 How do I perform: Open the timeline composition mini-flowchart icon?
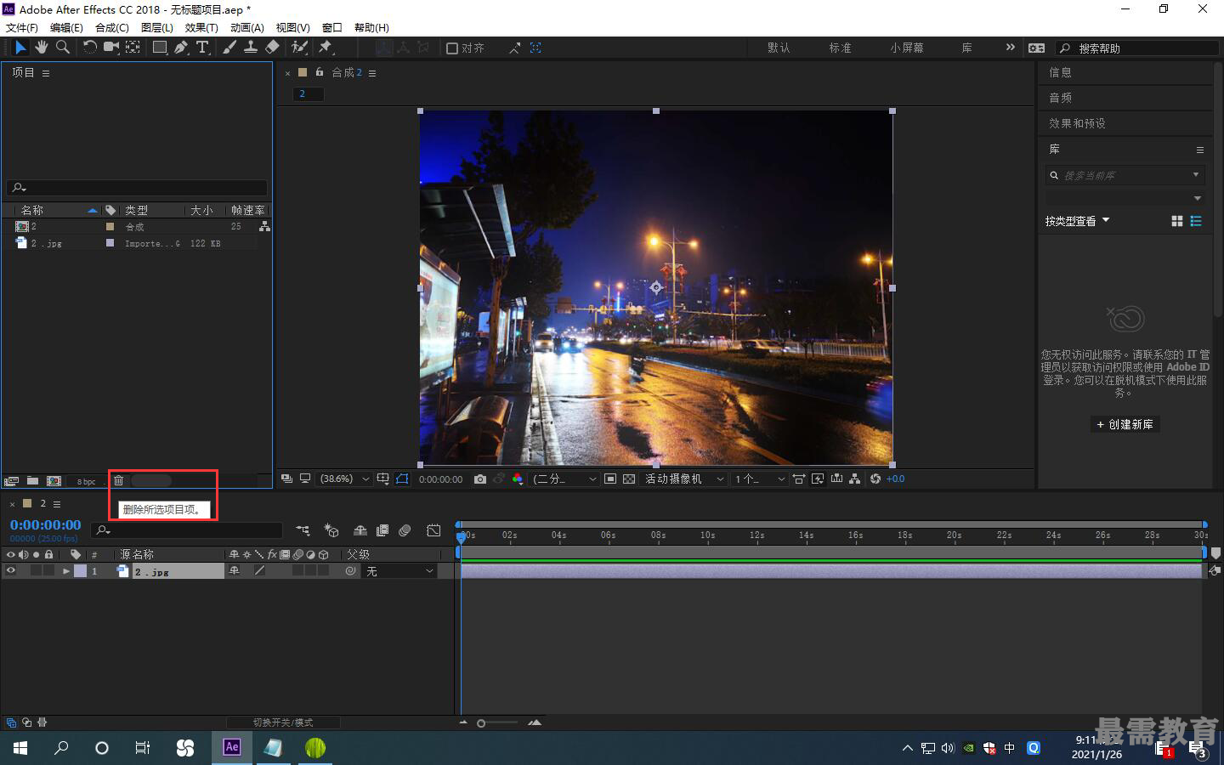click(x=303, y=530)
